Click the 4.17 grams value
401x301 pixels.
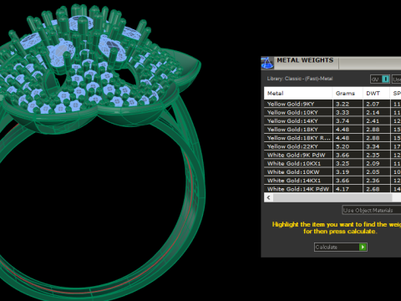pyautogui.click(x=343, y=189)
